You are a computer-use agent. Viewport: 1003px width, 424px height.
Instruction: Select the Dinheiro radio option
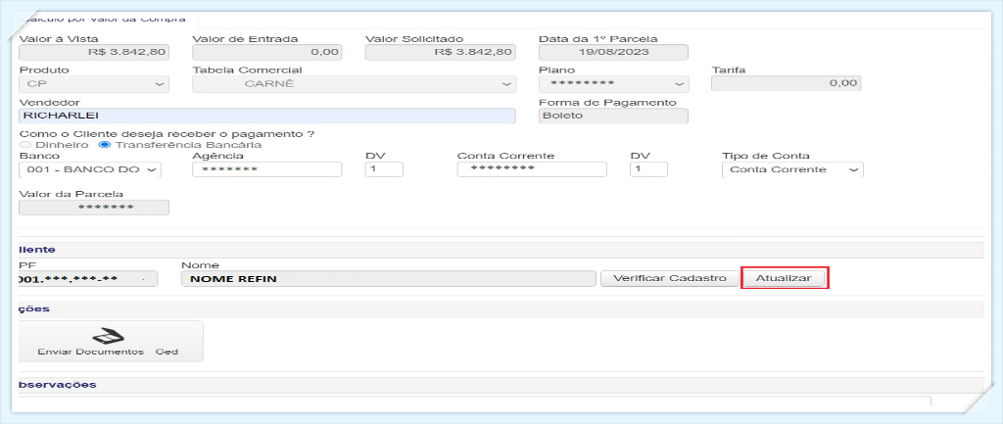24,145
